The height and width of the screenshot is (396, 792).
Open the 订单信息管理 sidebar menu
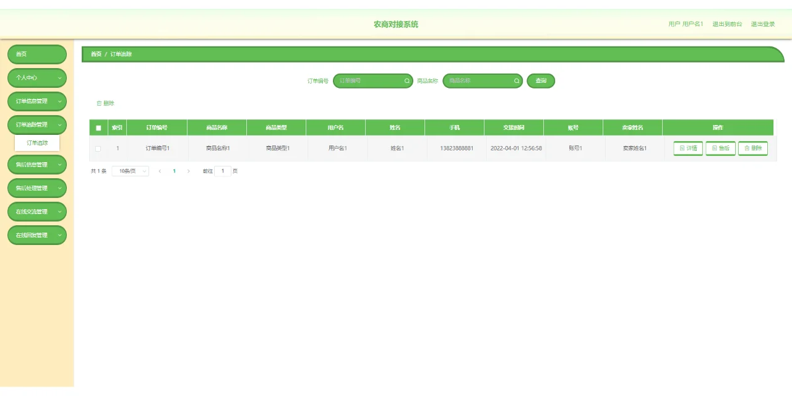37,101
